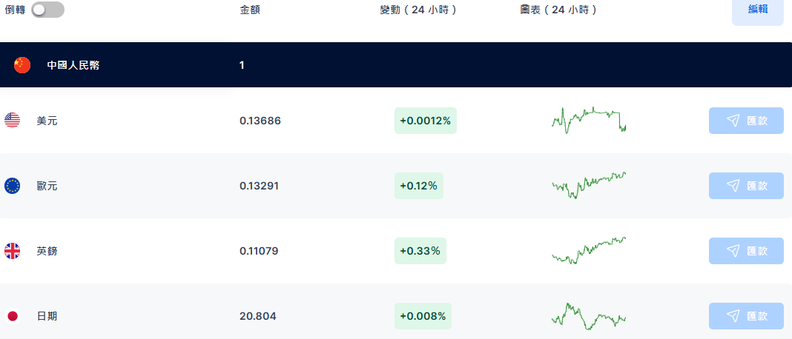792x339 pixels.
Task: Click the 匯款 button for 英鎊
Action: pos(746,251)
